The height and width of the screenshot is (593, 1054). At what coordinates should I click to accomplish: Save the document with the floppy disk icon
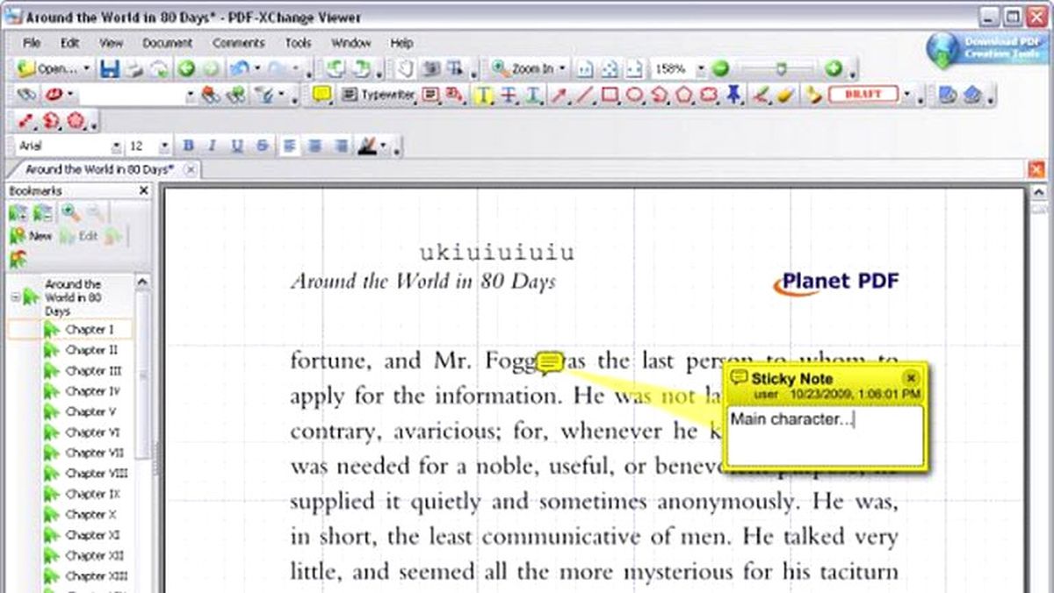tap(110, 68)
